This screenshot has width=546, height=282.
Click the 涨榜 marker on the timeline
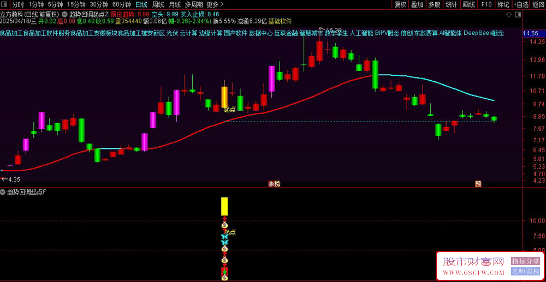coord(274,184)
